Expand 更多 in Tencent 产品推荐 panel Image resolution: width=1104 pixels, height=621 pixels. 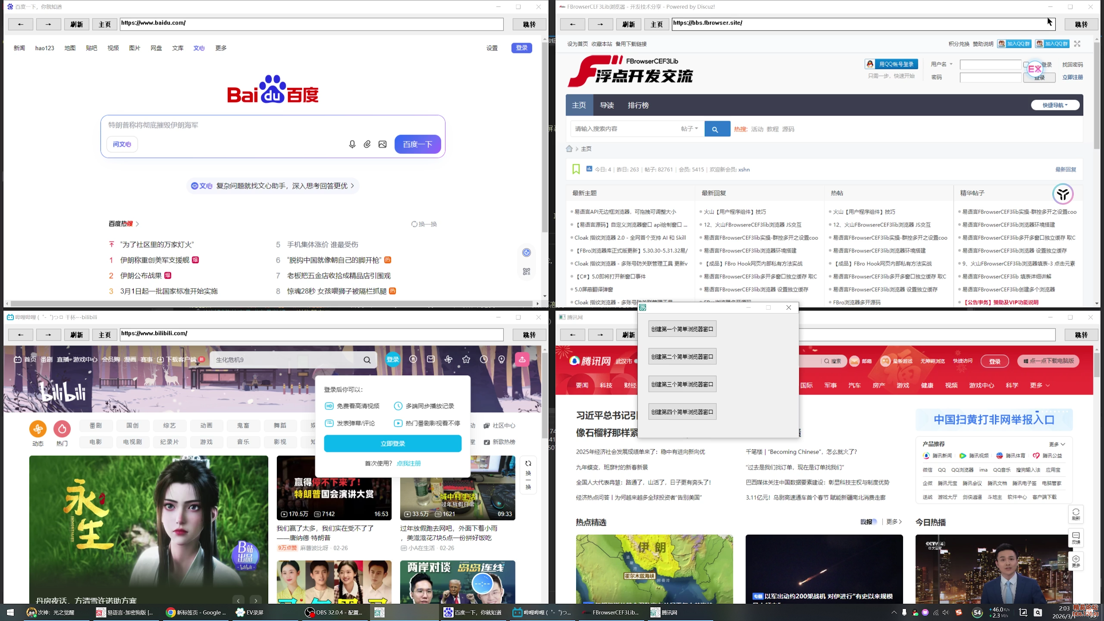[1057, 444]
